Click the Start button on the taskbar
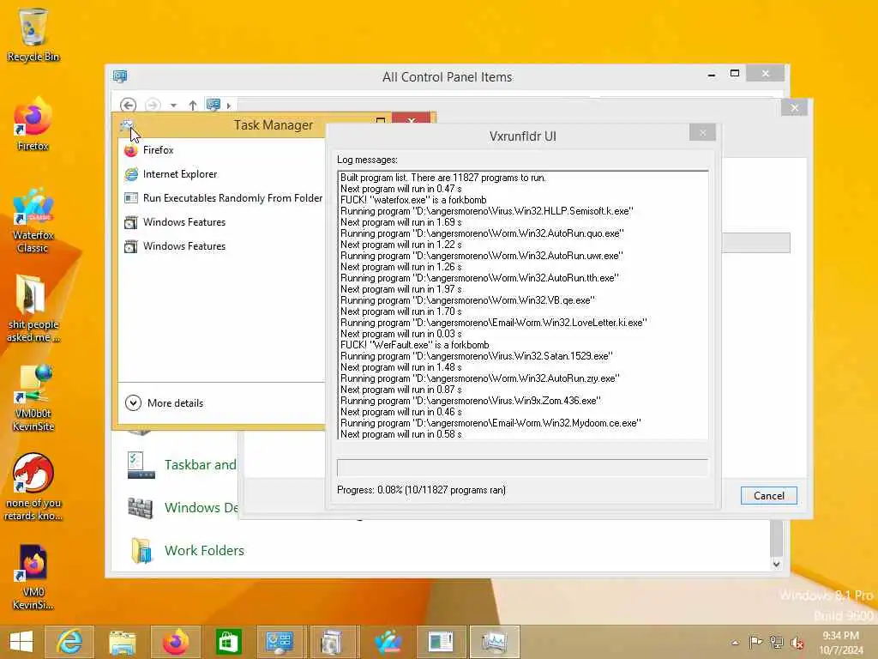The image size is (878, 659). tap(21, 642)
